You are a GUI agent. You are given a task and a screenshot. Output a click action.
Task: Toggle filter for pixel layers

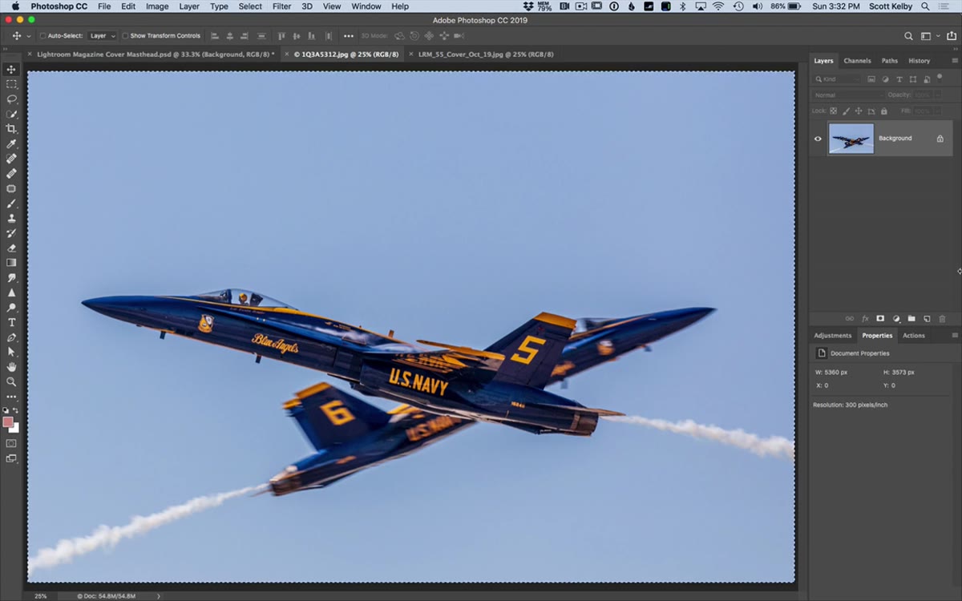[871, 79]
